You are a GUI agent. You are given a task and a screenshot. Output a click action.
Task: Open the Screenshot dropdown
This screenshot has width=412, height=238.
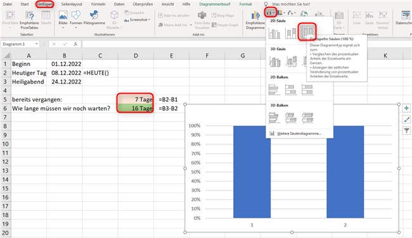click(x=137, y=20)
